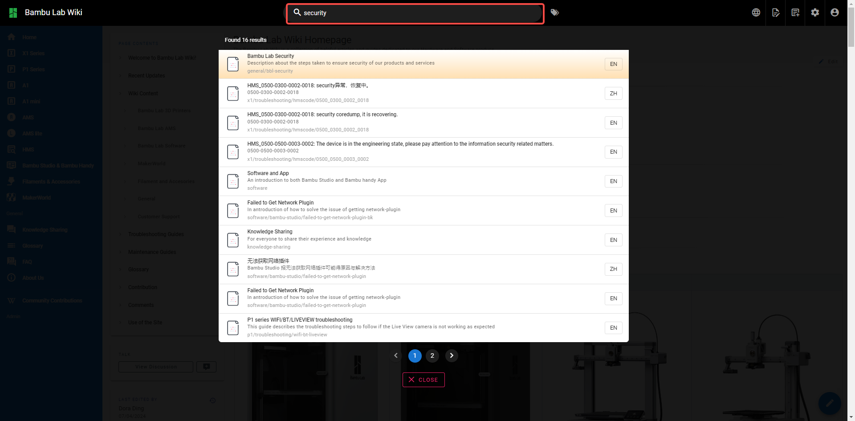Open the user account menu
The width and height of the screenshot is (855, 421).
coord(835,12)
